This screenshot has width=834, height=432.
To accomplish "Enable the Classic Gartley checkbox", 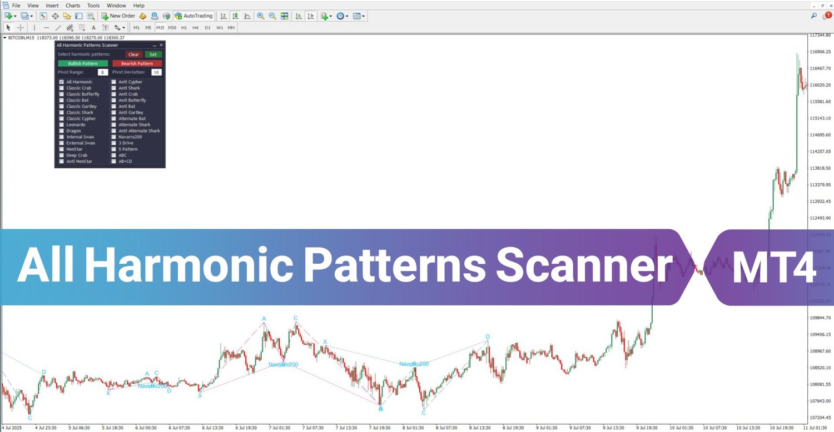I will (61, 106).
